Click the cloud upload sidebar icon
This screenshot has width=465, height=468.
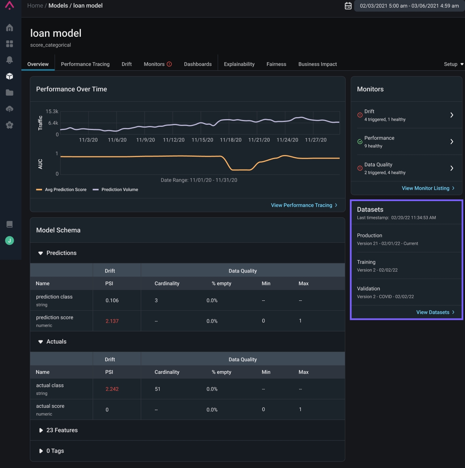[x=10, y=109]
